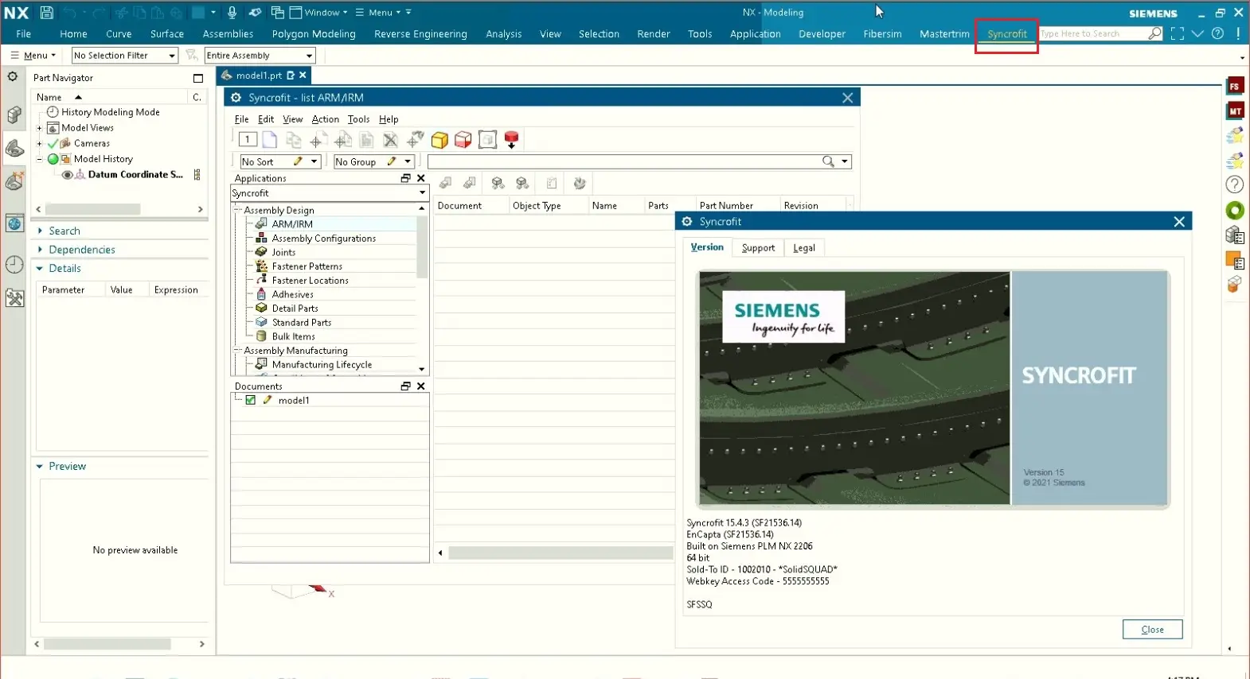Open the Fibersim FS icon in right sidebar
This screenshot has height=679, width=1250.
(x=1235, y=87)
